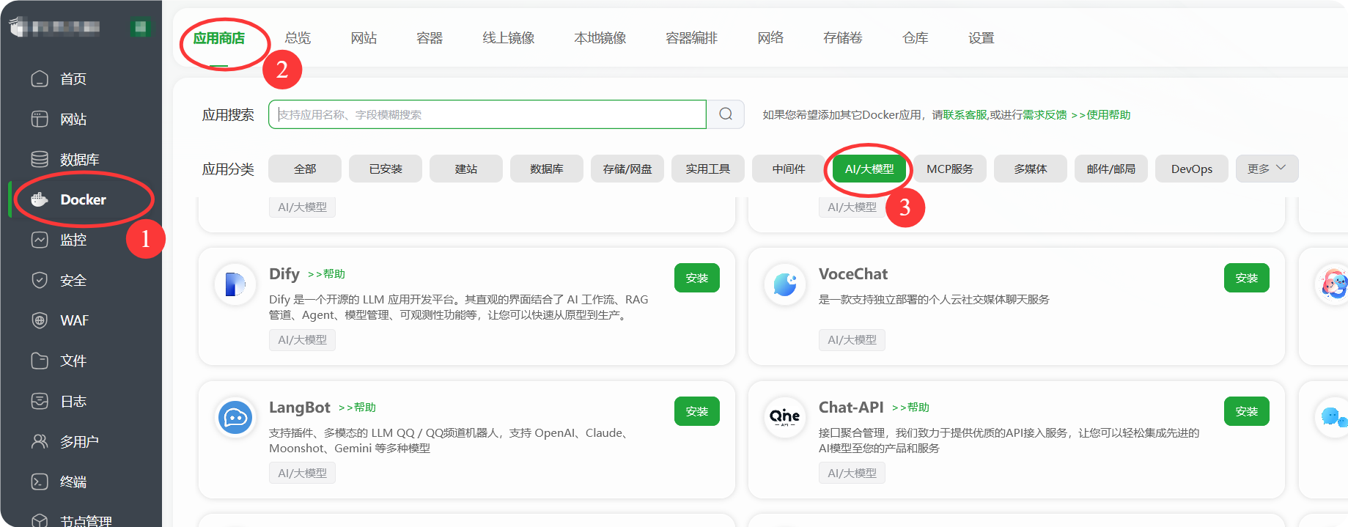Click the Dify app title
The height and width of the screenshot is (527, 1348).
(284, 274)
